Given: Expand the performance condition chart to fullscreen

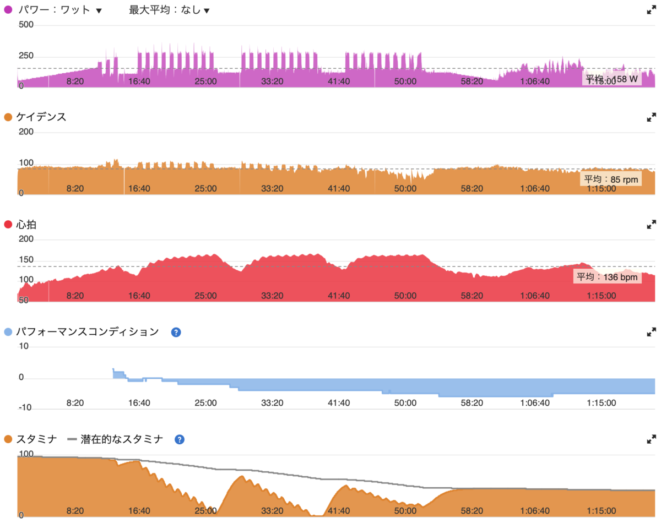Looking at the screenshot, I should pos(651,332).
